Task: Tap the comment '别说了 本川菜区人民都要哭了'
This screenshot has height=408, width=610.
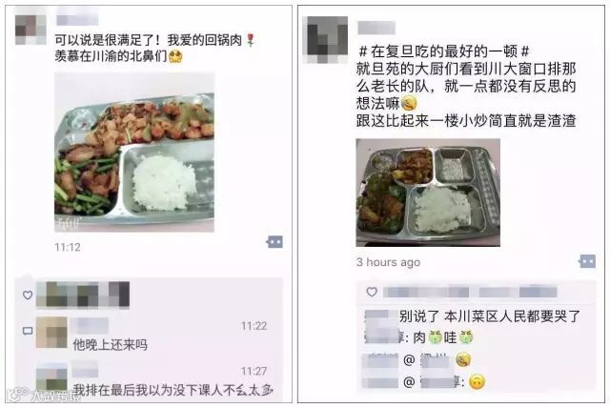Action: (490, 316)
